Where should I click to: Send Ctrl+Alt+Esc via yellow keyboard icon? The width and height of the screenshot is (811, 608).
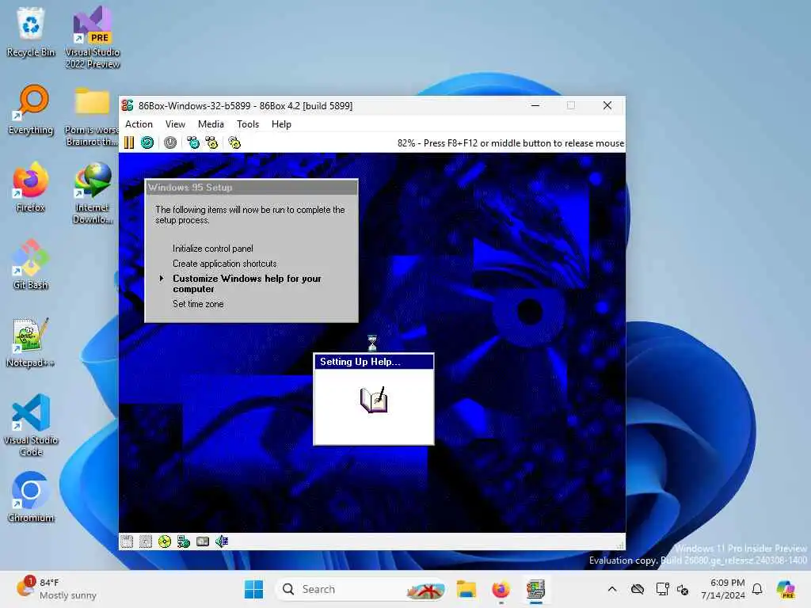tap(211, 142)
